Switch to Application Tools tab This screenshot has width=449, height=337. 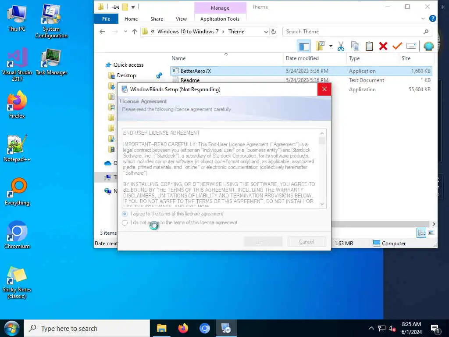point(220,18)
